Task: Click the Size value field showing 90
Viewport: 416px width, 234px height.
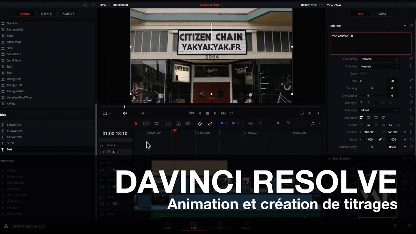Action: [x=392, y=81]
